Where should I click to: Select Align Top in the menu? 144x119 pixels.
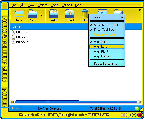pos(107,42)
